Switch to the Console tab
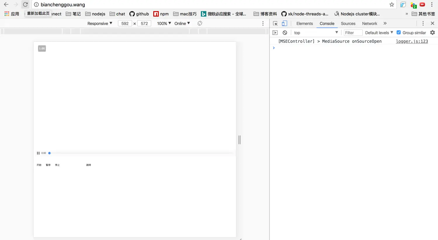The width and height of the screenshot is (438, 240). click(x=327, y=23)
